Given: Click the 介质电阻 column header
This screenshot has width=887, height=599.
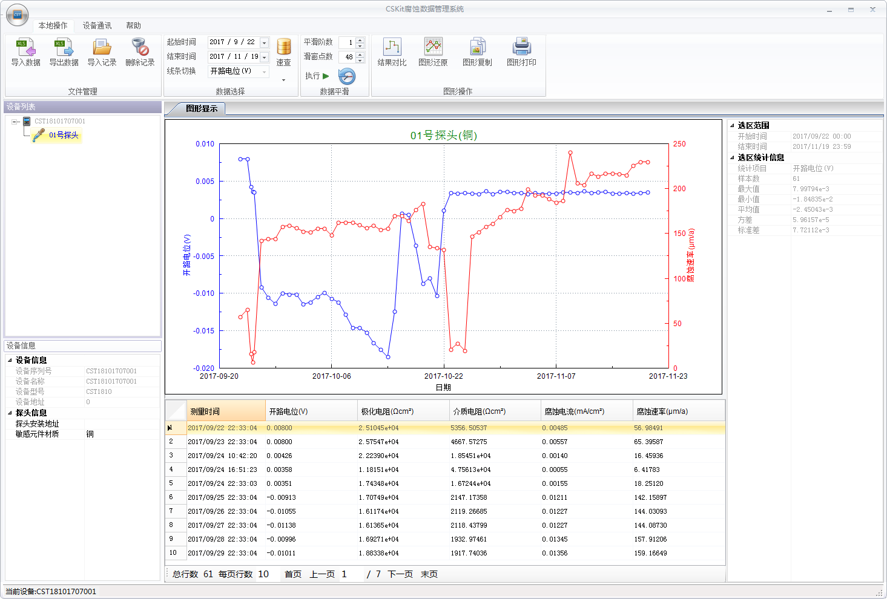Looking at the screenshot, I should coord(495,411).
